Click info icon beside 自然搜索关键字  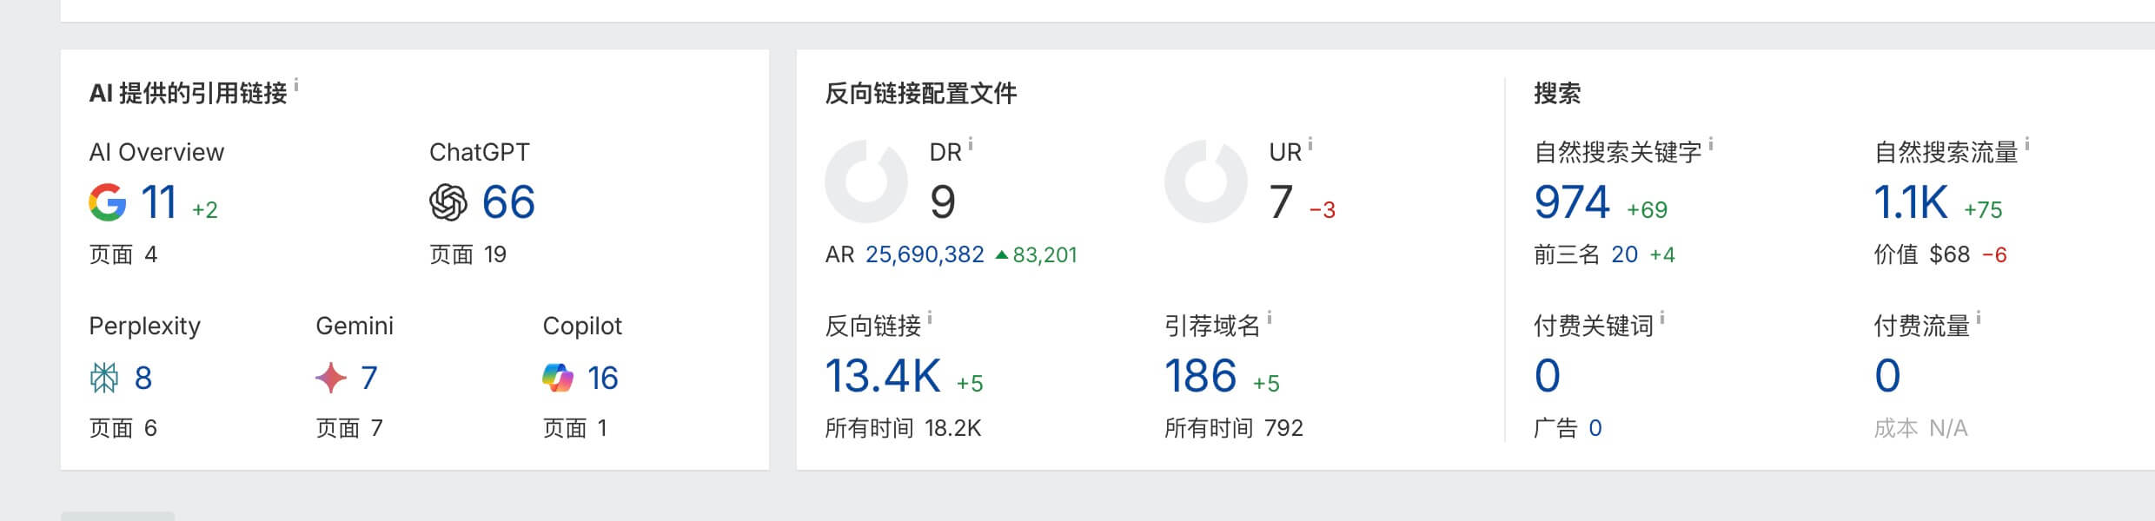pos(1711,145)
